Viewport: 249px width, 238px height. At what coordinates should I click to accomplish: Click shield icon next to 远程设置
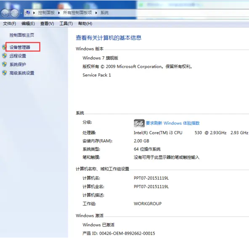(5, 56)
